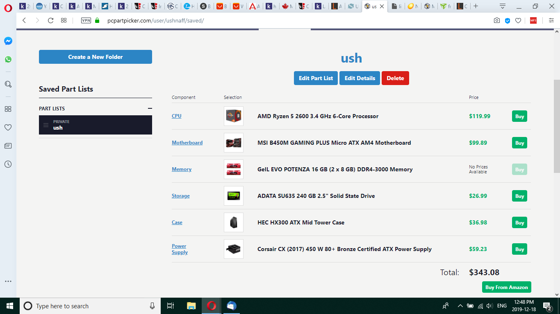
Task: Open the personal news sidebar icon
Action: tap(8, 146)
